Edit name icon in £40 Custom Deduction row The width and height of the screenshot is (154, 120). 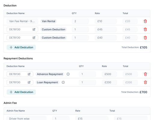(x=34, y=38)
